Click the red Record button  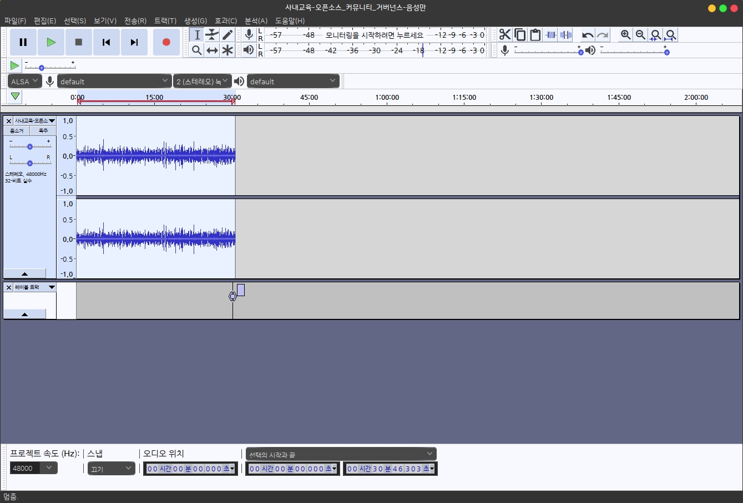point(166,42)
